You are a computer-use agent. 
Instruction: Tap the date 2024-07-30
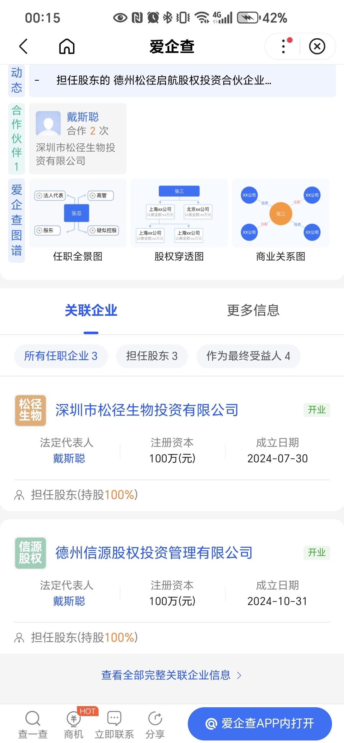pos(278,459)
